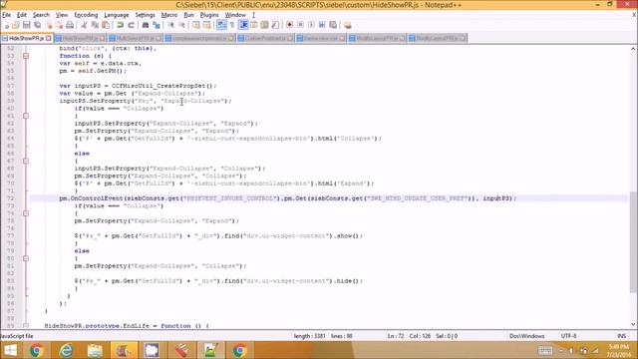Select the HideShowPR.js tab
This screenshot has height=359, width=638.
click(x=26, y=38)
